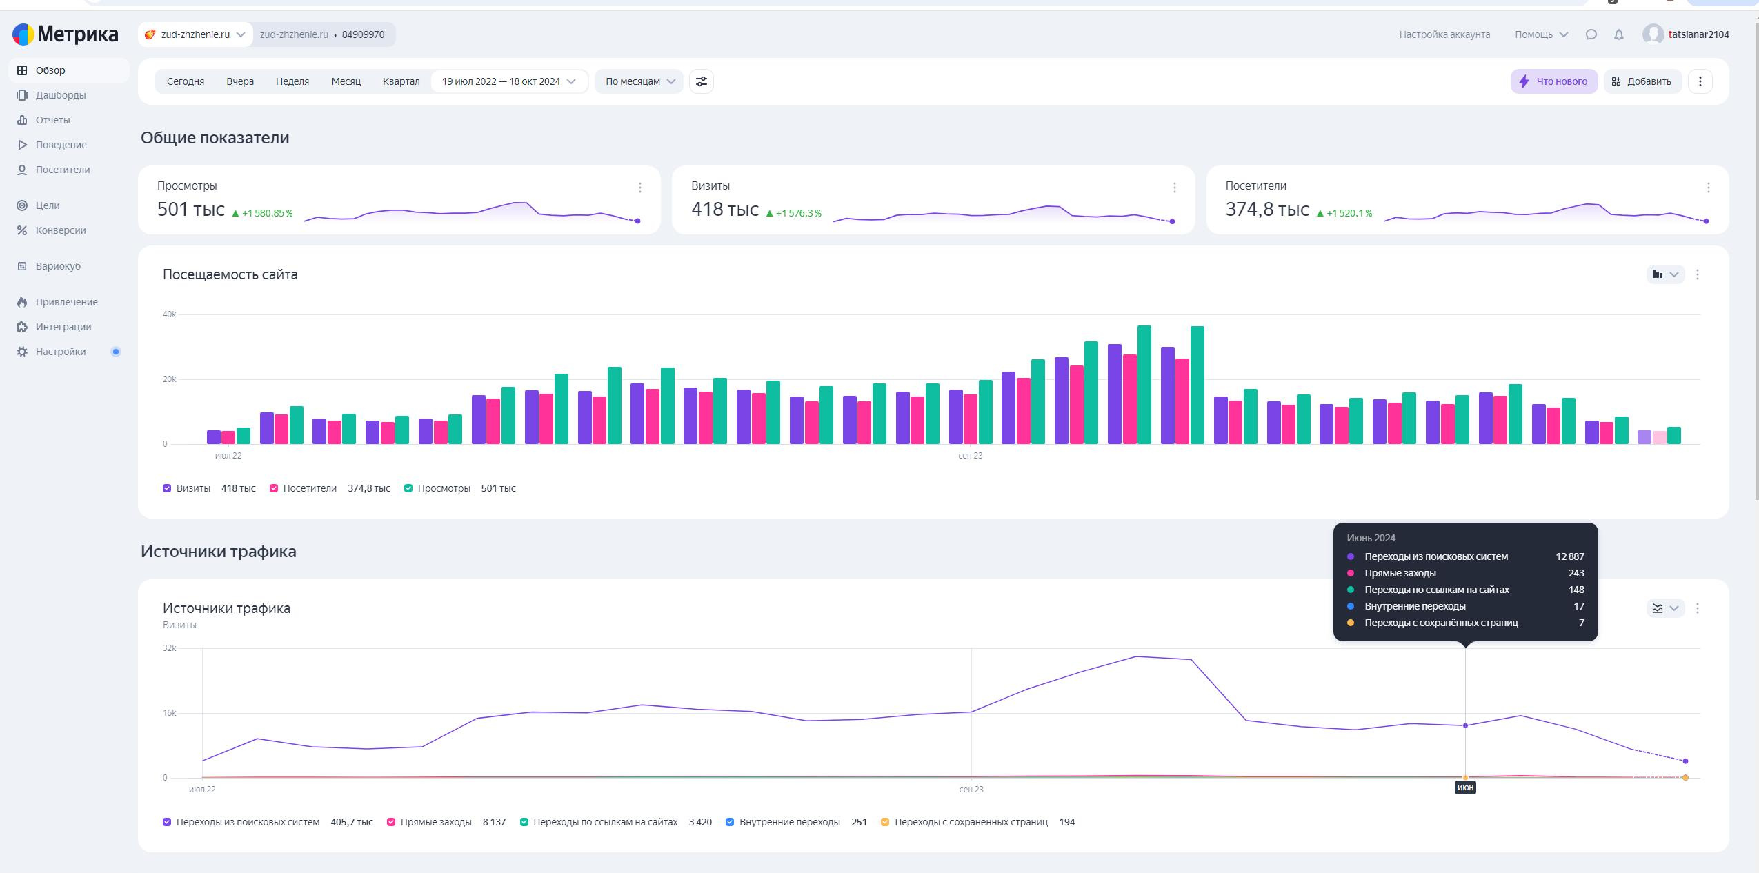Click the Что нового button
Image resolution: width=1759 pixels, height=873 pixels.
1553,81
